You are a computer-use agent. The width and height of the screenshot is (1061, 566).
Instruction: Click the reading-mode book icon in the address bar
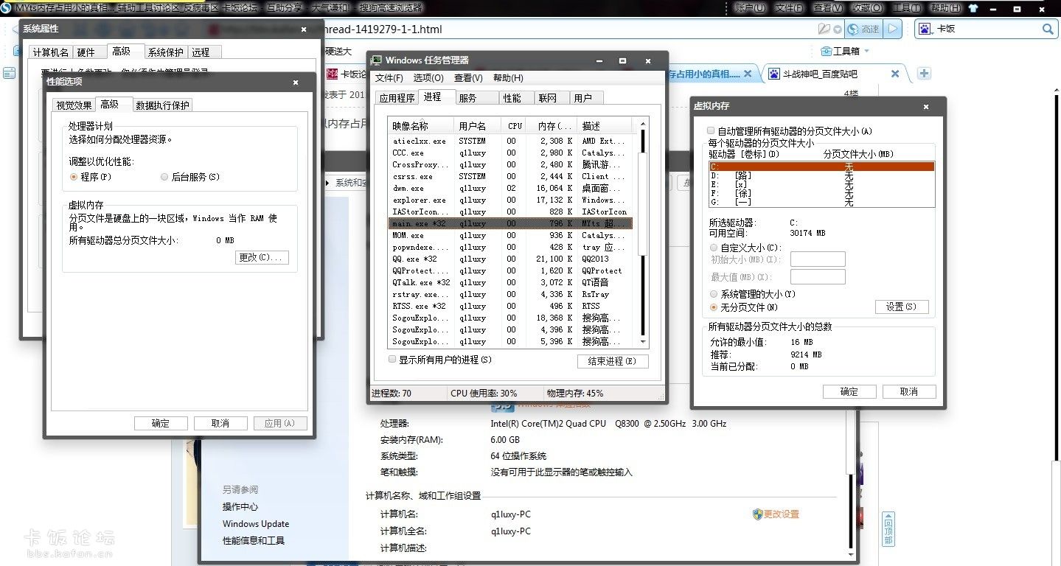[x=824, y=29]
